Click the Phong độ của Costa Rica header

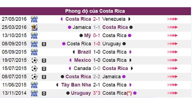95,11
